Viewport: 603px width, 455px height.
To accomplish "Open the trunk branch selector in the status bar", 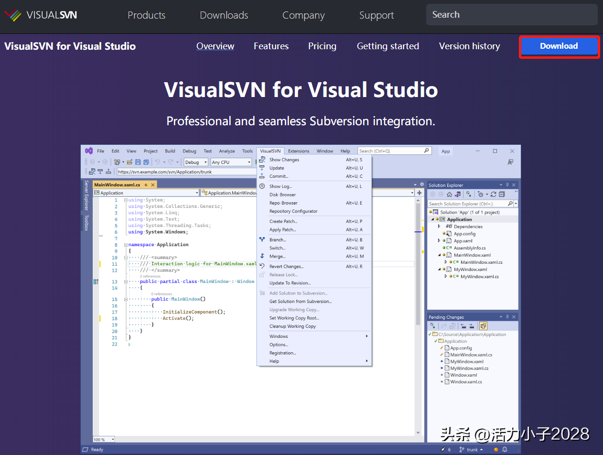I will pos(471,450).
